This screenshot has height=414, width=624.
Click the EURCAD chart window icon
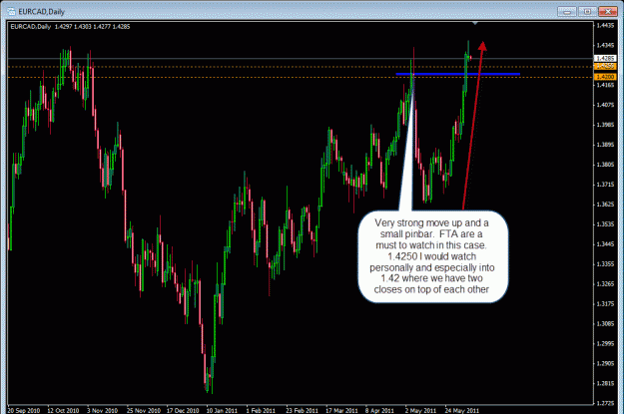tap(11, 12)
